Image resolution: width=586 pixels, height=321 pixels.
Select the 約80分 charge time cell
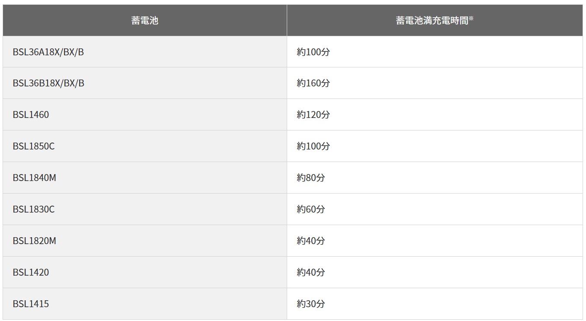[x=311, y=178]
